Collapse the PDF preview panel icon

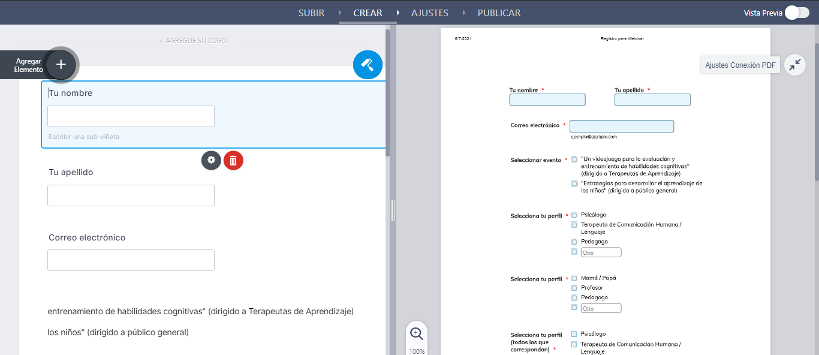(795, 65)
